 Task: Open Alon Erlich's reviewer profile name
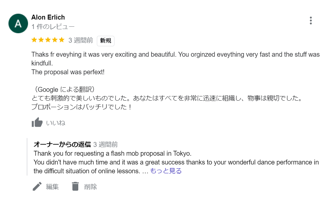point(48,17)
